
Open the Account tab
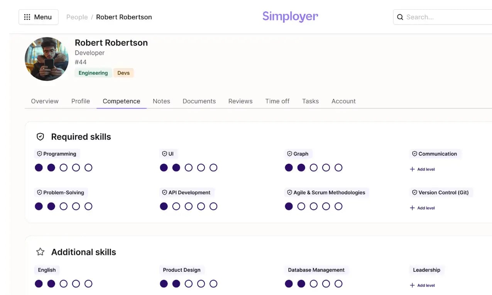(x=343, y=101)
